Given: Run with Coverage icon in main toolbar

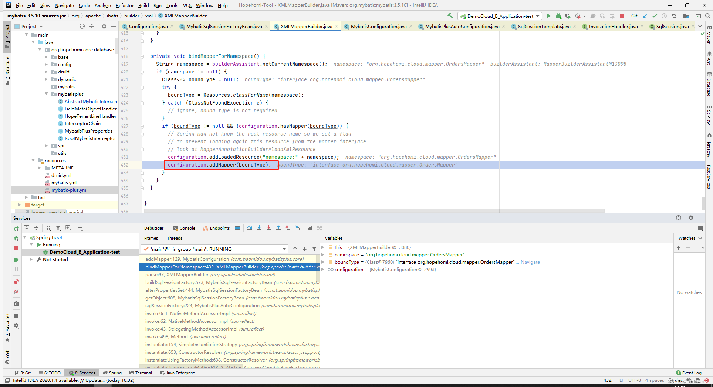Looking at the screenshot, I should pyautogui.click(x=568, y=16).
